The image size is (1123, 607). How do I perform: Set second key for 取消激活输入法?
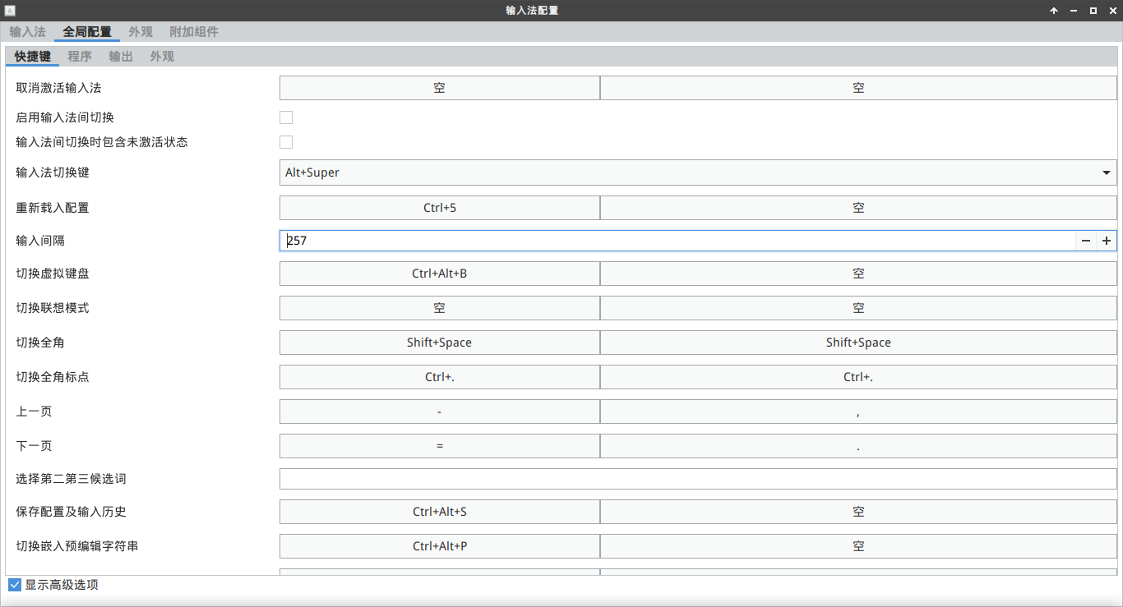click(x=858, y=88)
